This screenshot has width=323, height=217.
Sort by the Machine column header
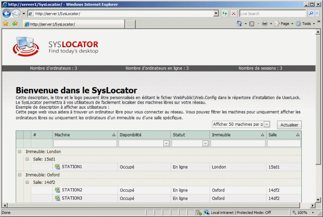click(85, 135)
